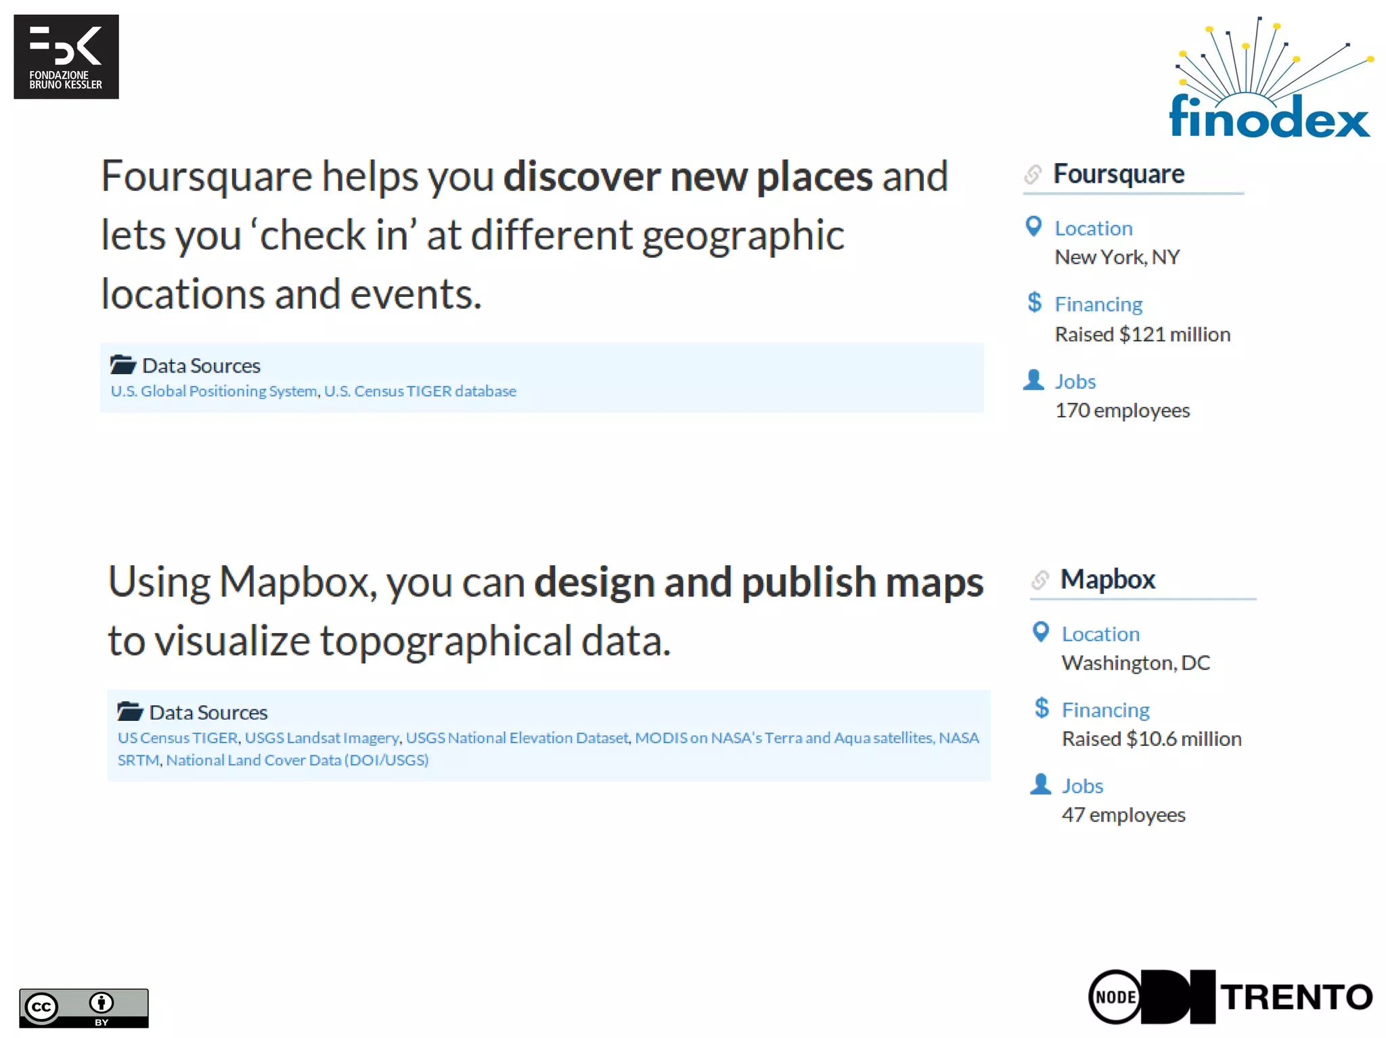Open U.S. Census TIGER database link
Viewport: 1386px width, 1038px height.
420,391
